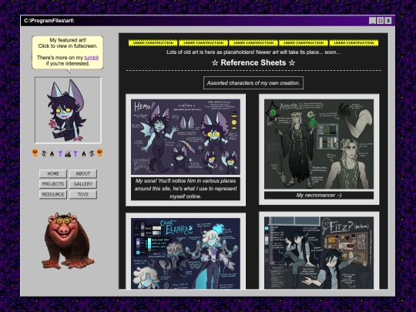Visit the TOYS page button
Screen dimensions: 416x312
83,194
